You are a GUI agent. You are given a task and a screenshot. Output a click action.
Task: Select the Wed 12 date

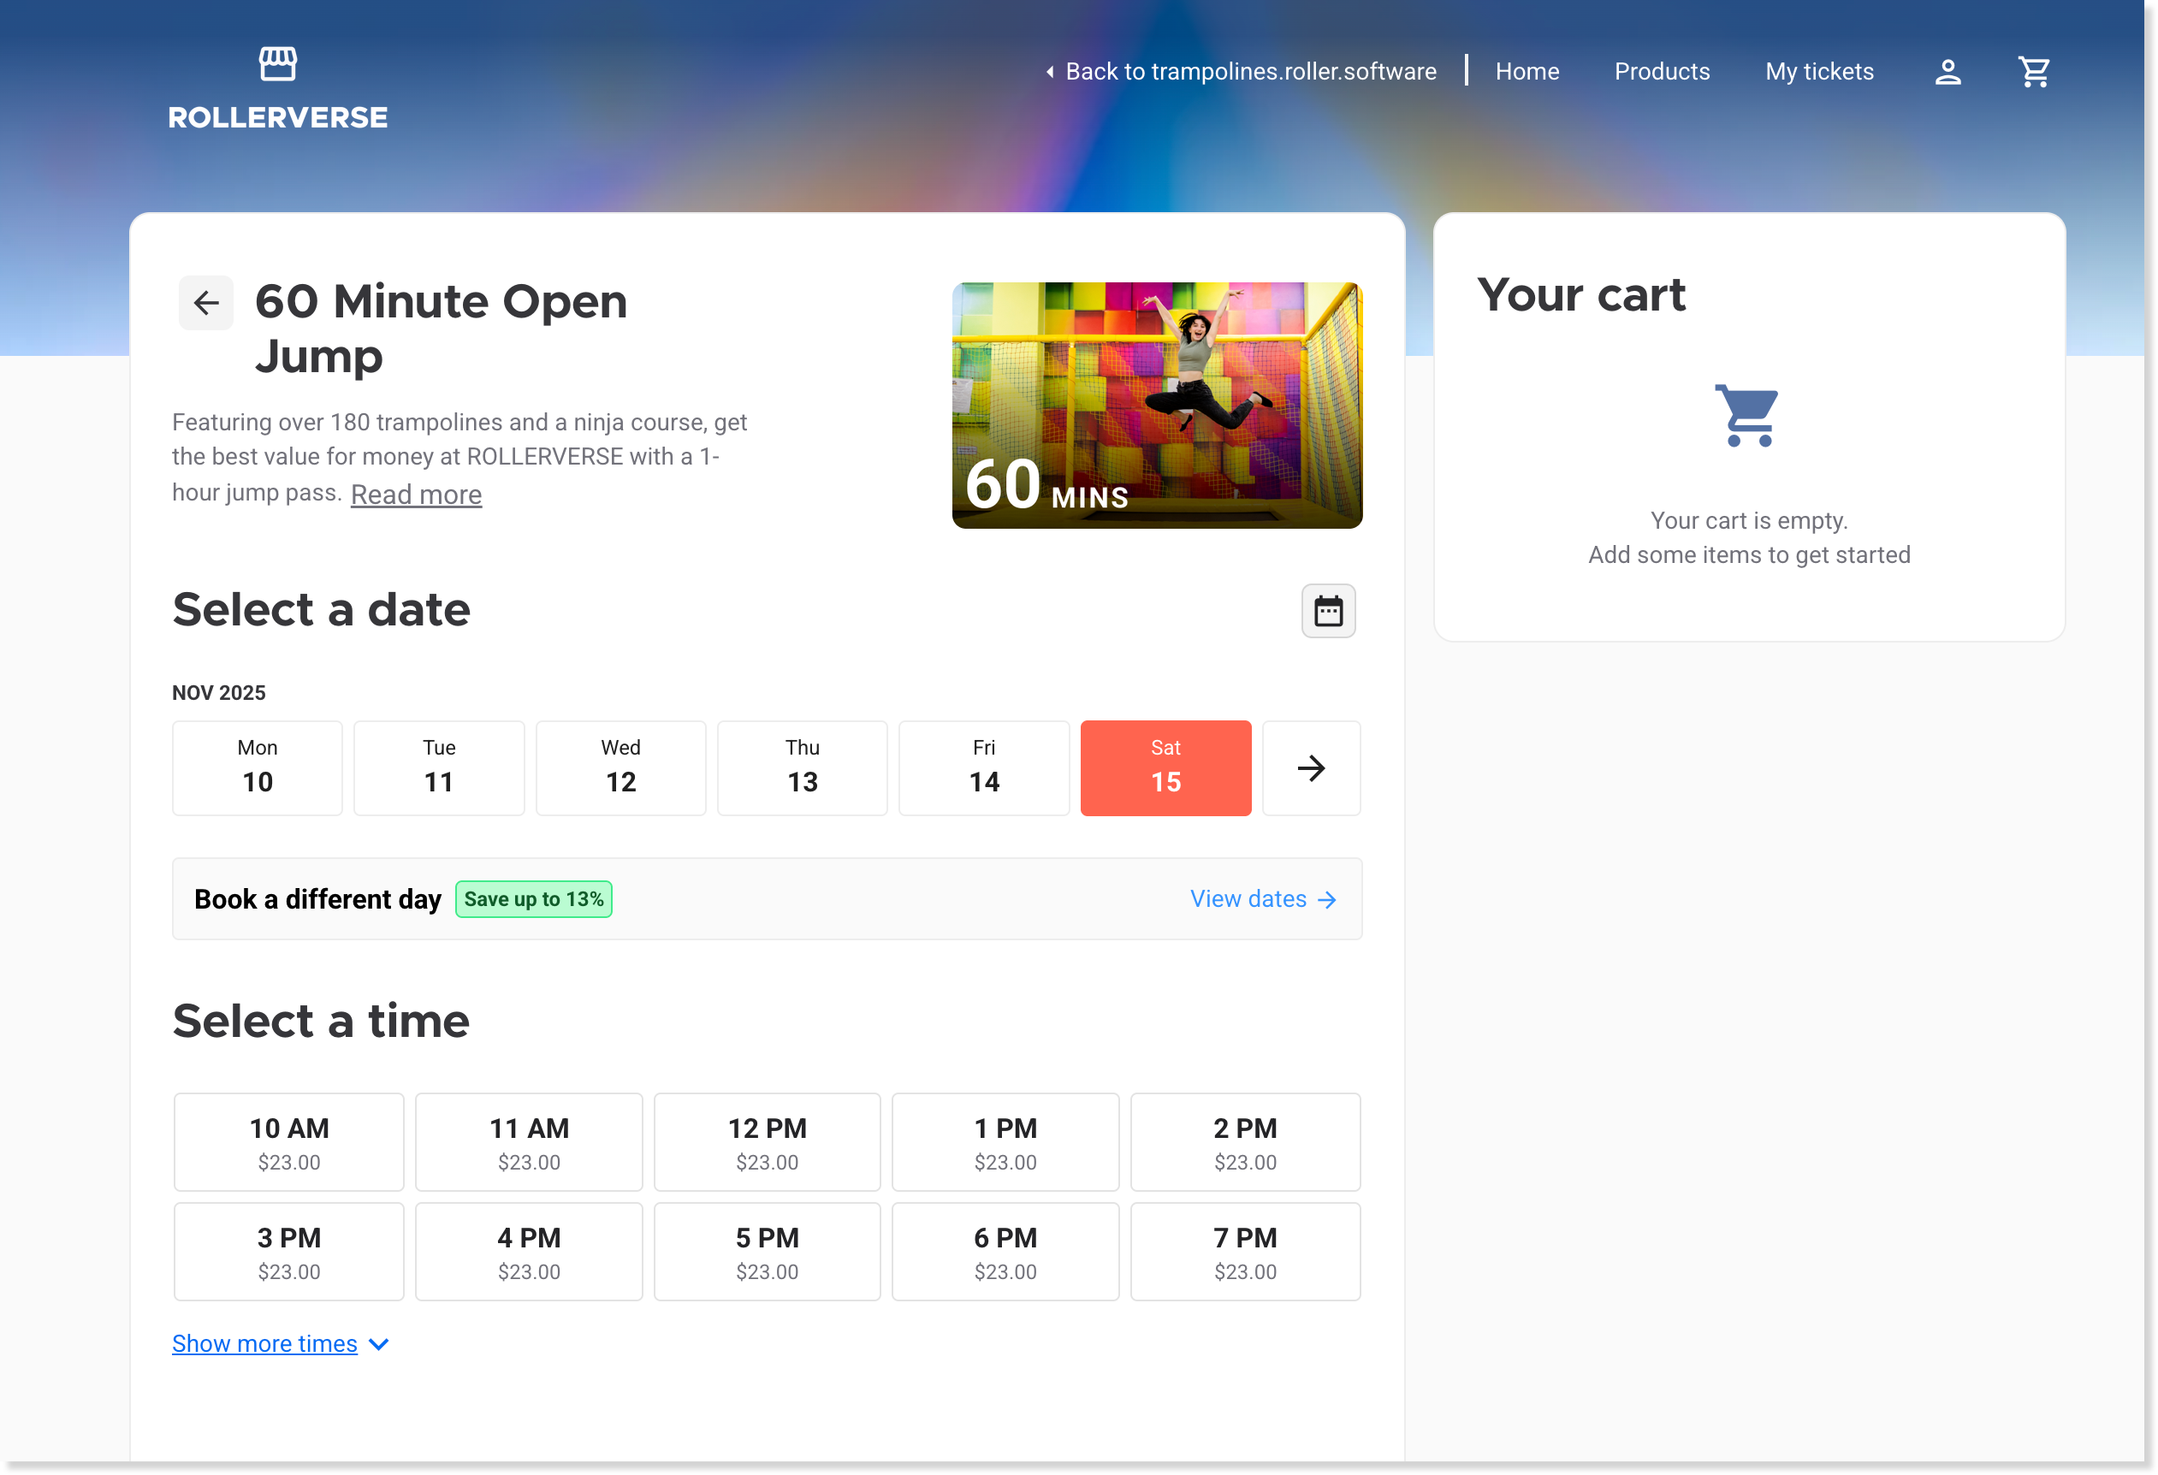point(620,767)
